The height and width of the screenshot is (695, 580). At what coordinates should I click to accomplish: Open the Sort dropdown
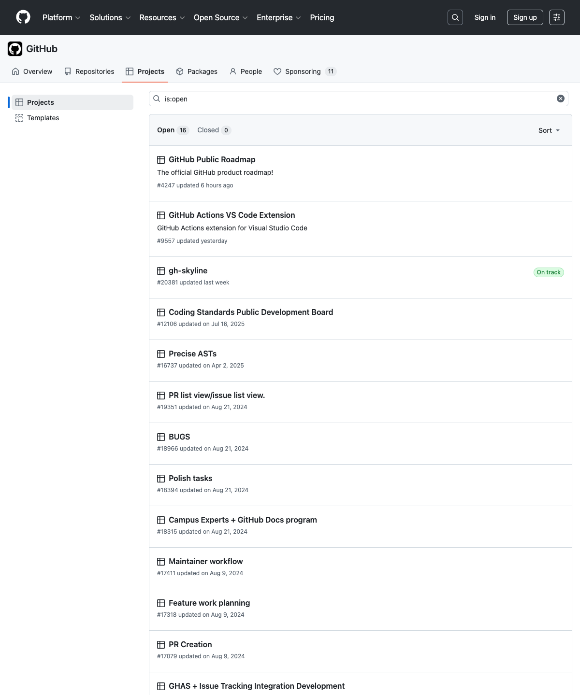[x=549, y=130]
